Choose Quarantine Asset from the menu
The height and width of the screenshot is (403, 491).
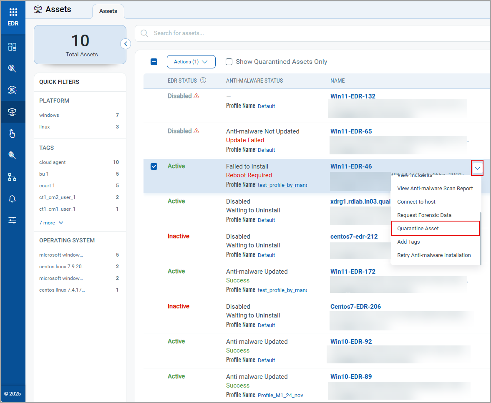click(x=418, y=229)
